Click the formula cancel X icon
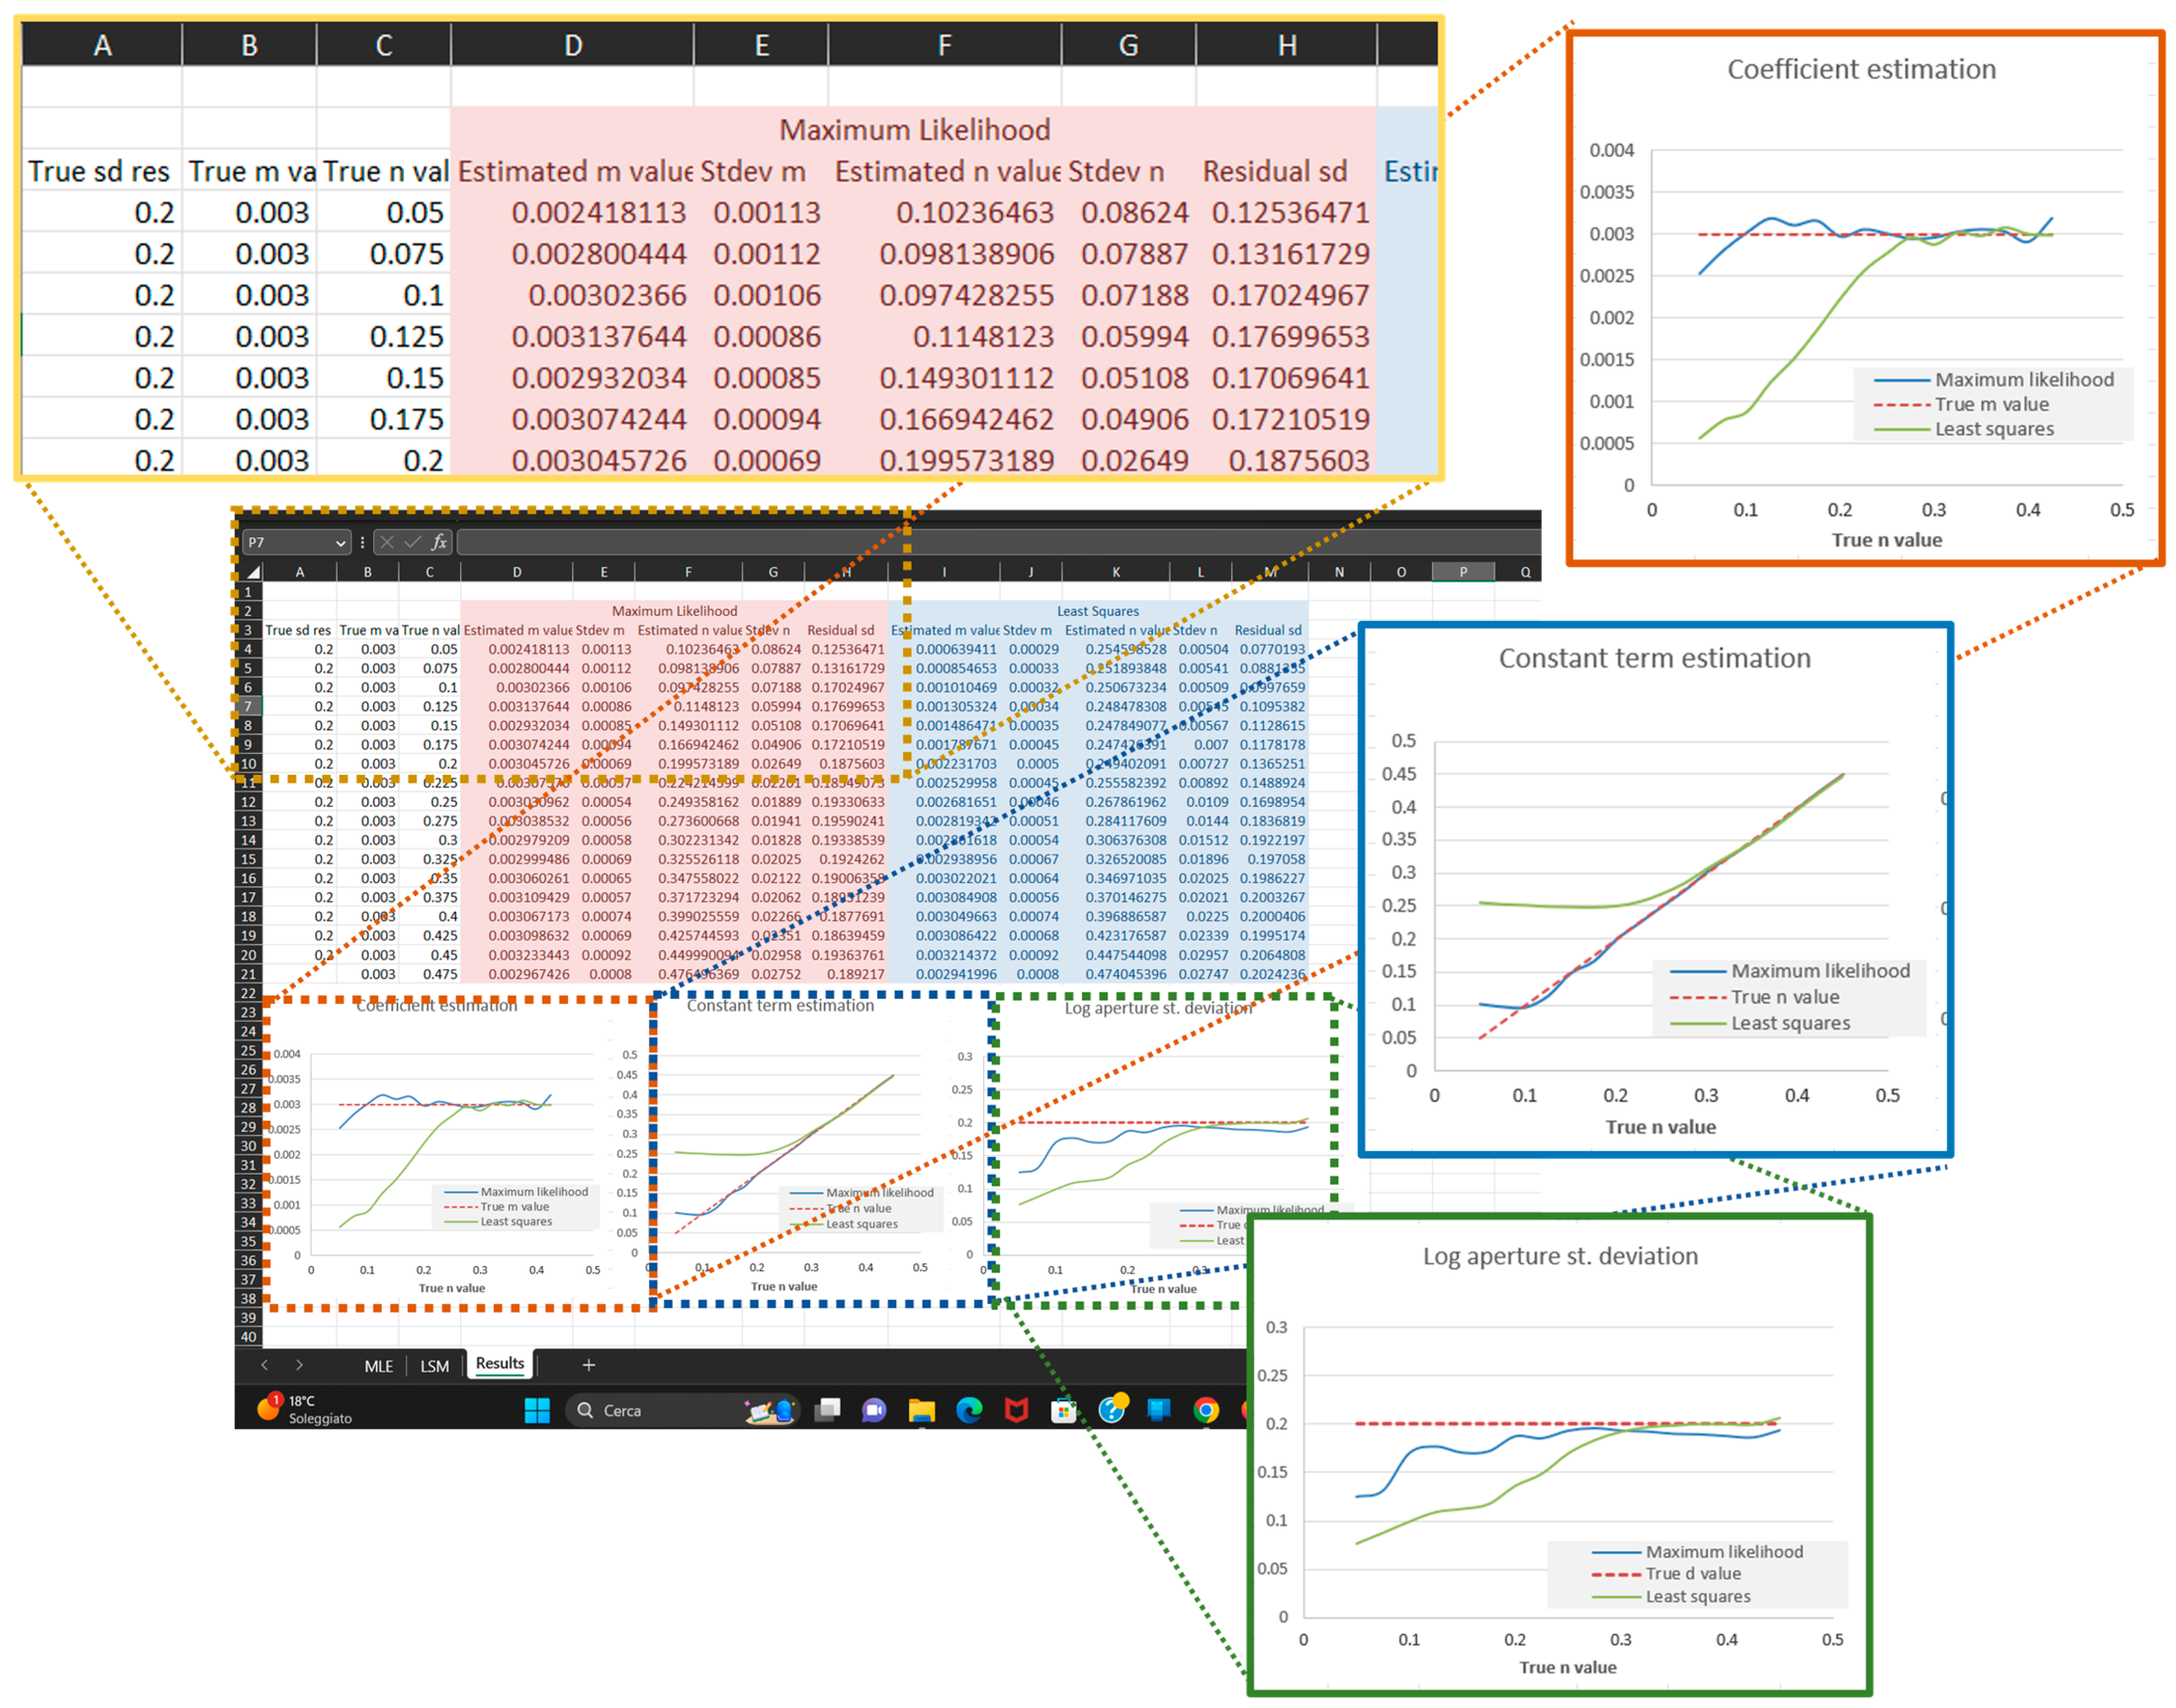Image resolution: width=2176 pixels, height=1708 pixels. click(387, 542)
